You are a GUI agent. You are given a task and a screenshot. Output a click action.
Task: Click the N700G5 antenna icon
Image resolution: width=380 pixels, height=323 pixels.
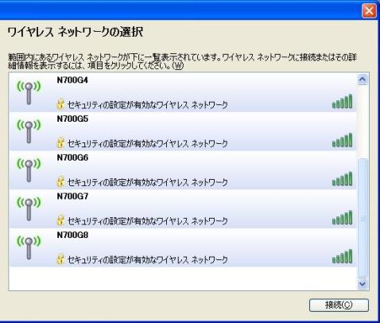(x=29, y=131)
